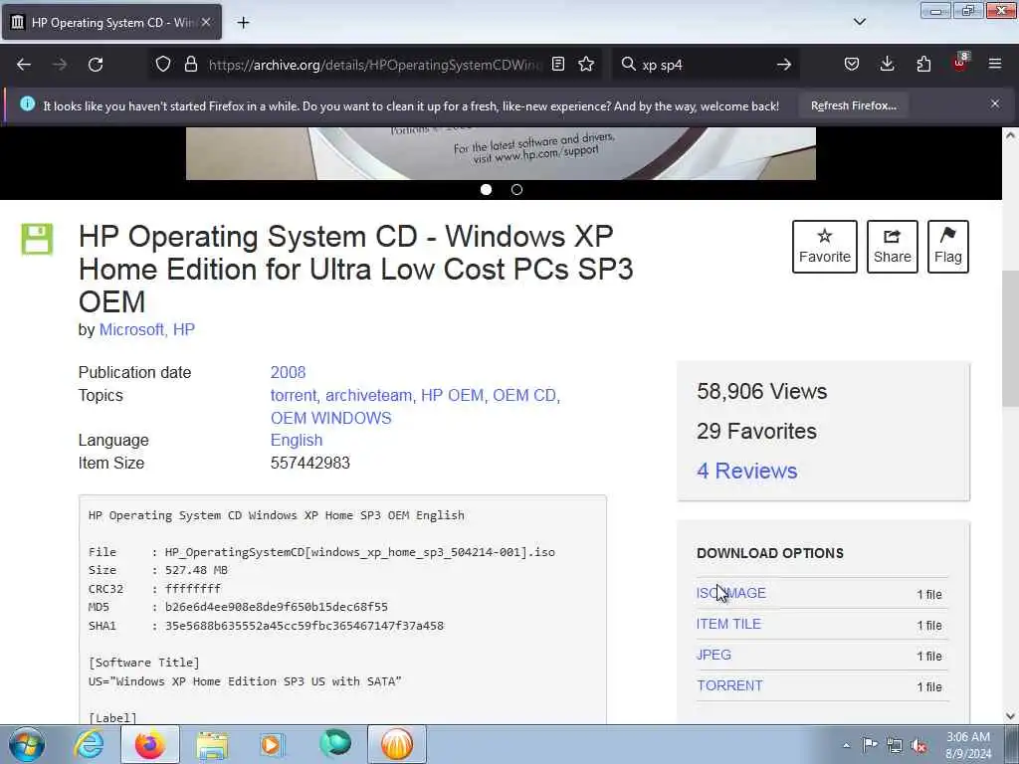Show hidden tray icons arrow
The width and height of the screenshot is (1019, 764).
point(846,745)
